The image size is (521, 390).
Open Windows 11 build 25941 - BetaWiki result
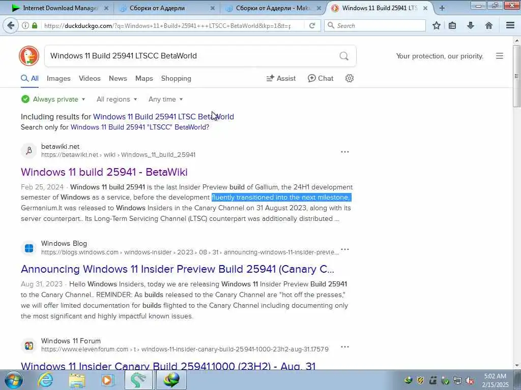click(x=104, y=172)
